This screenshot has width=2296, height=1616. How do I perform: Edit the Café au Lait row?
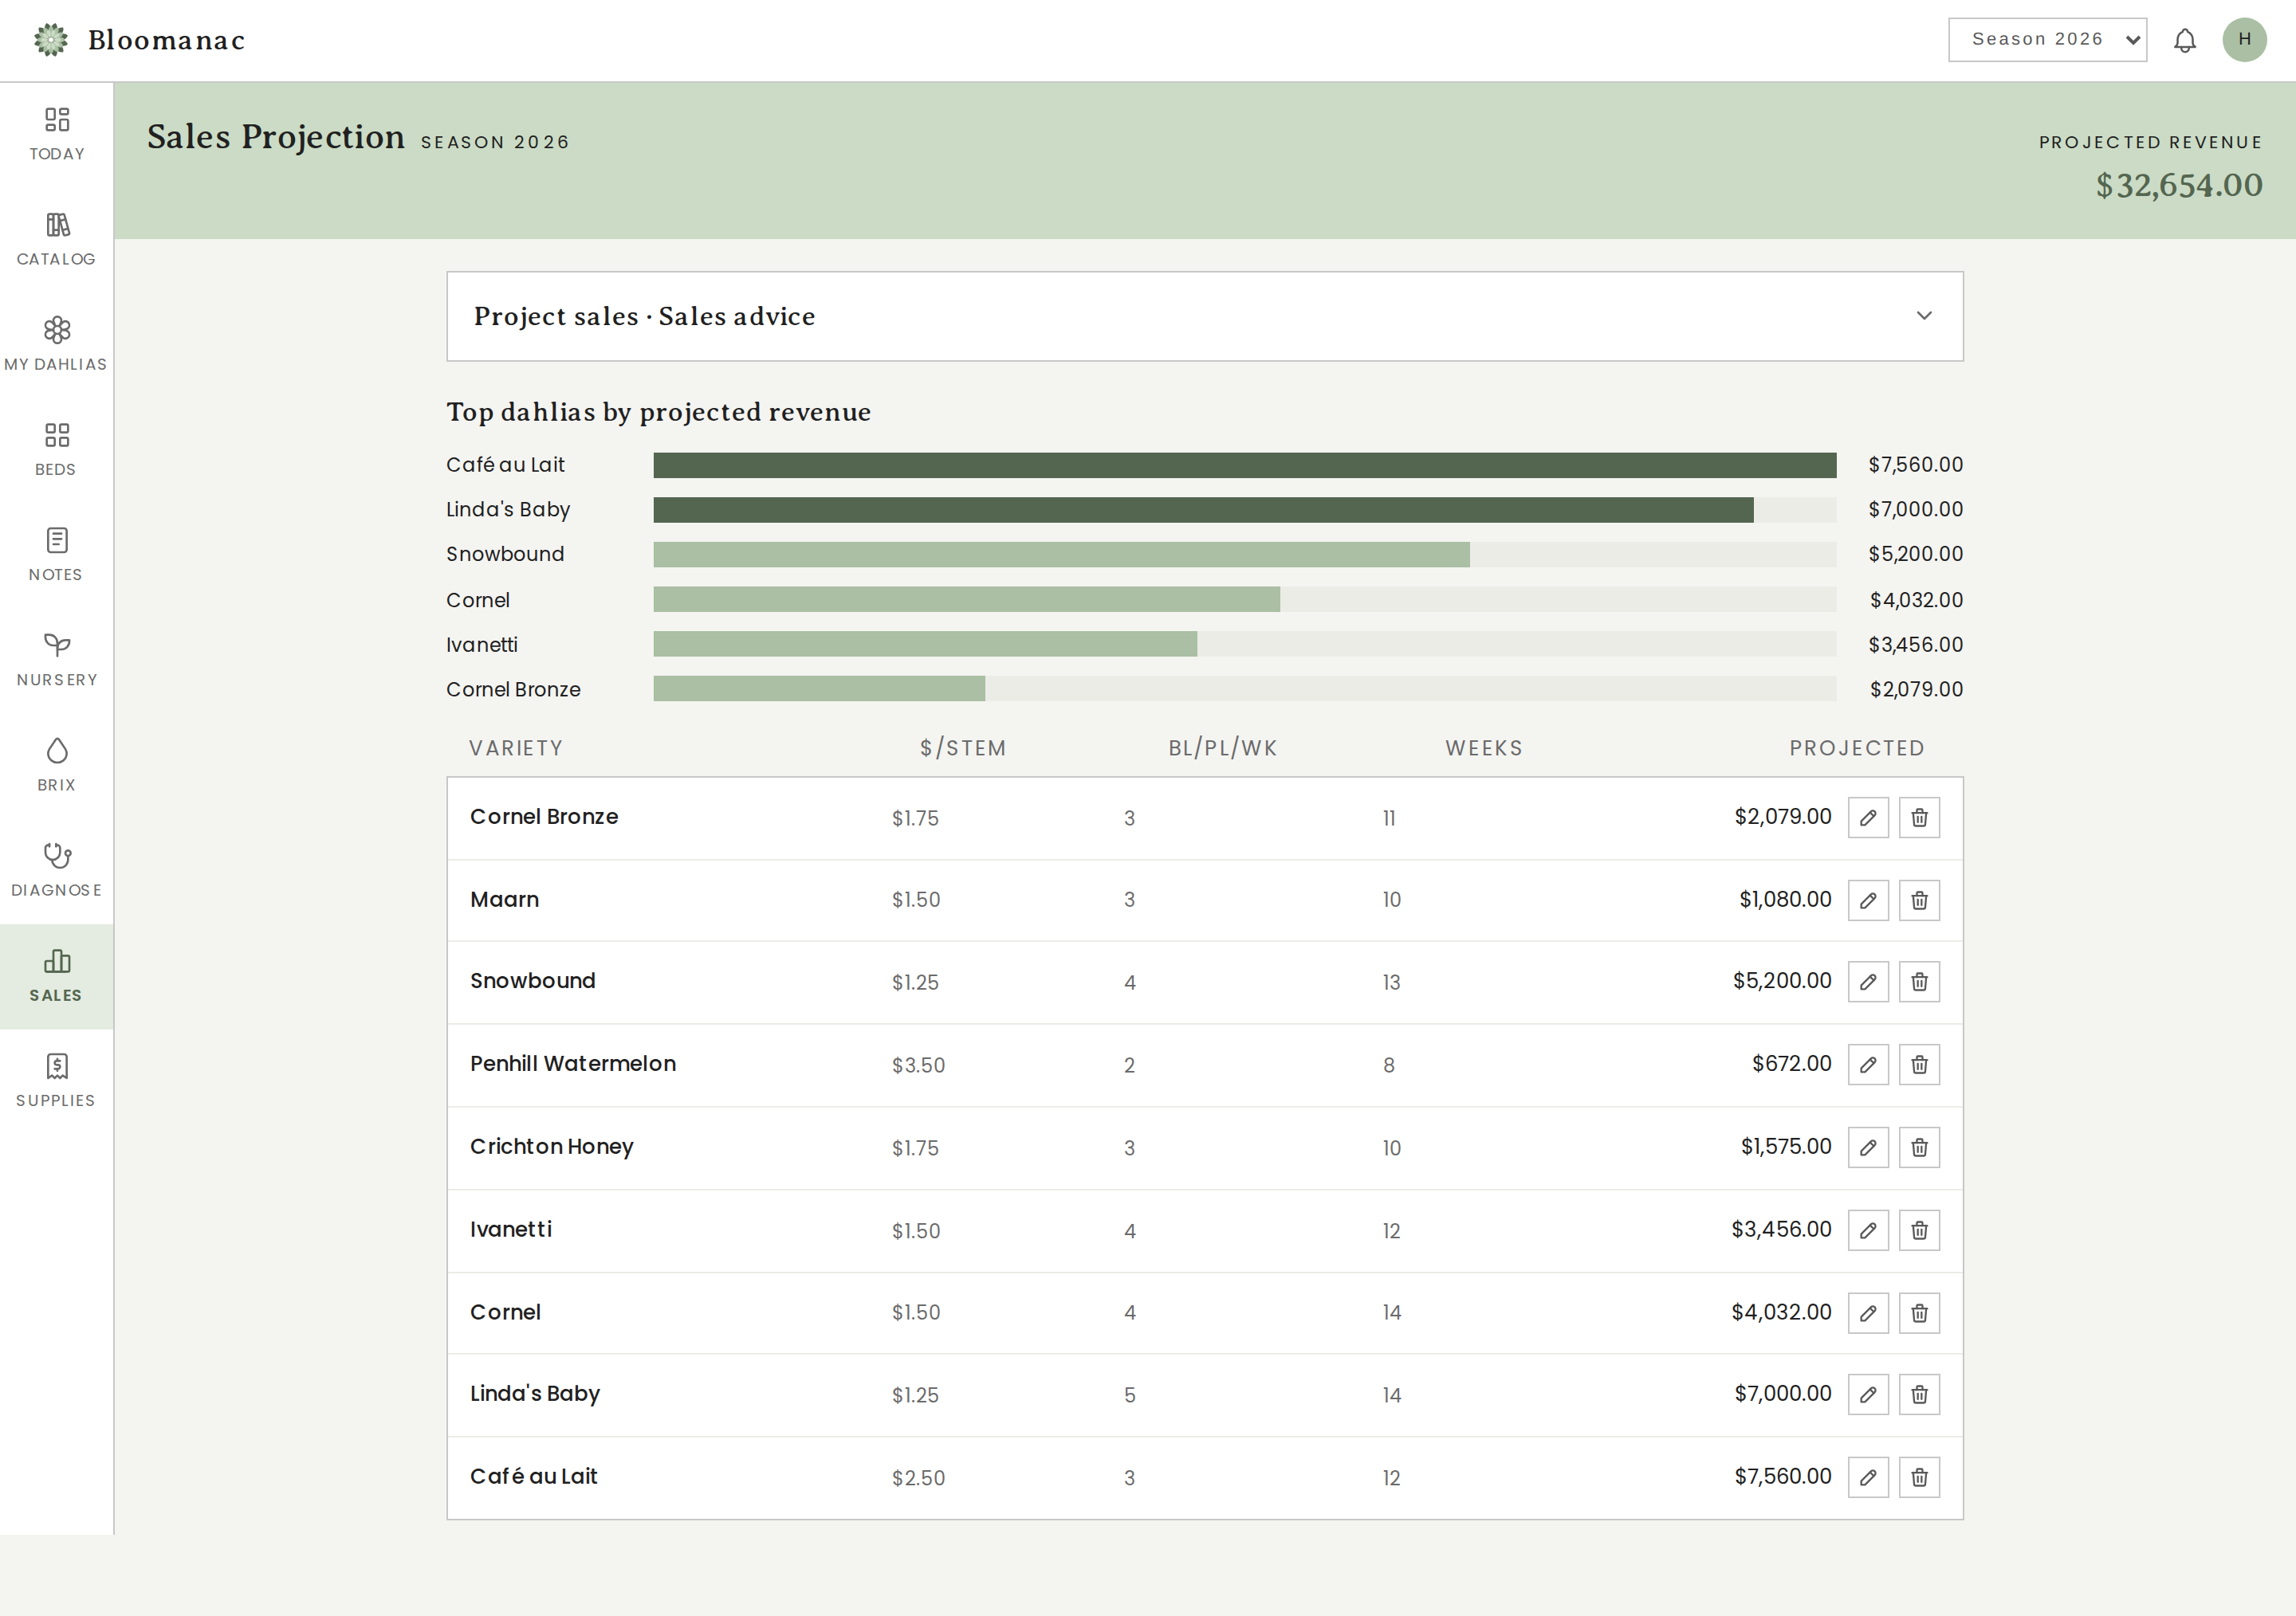1868,1477
